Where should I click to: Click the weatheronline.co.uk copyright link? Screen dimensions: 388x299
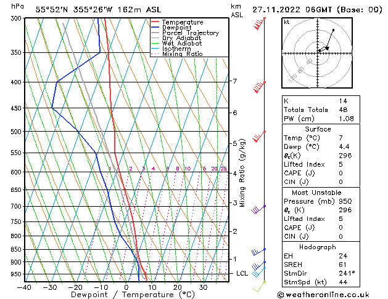pyautogui.click(x=323, y=295)
